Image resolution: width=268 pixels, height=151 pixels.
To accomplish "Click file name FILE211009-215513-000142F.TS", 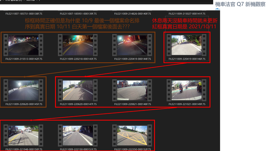I will coord(24,59).
